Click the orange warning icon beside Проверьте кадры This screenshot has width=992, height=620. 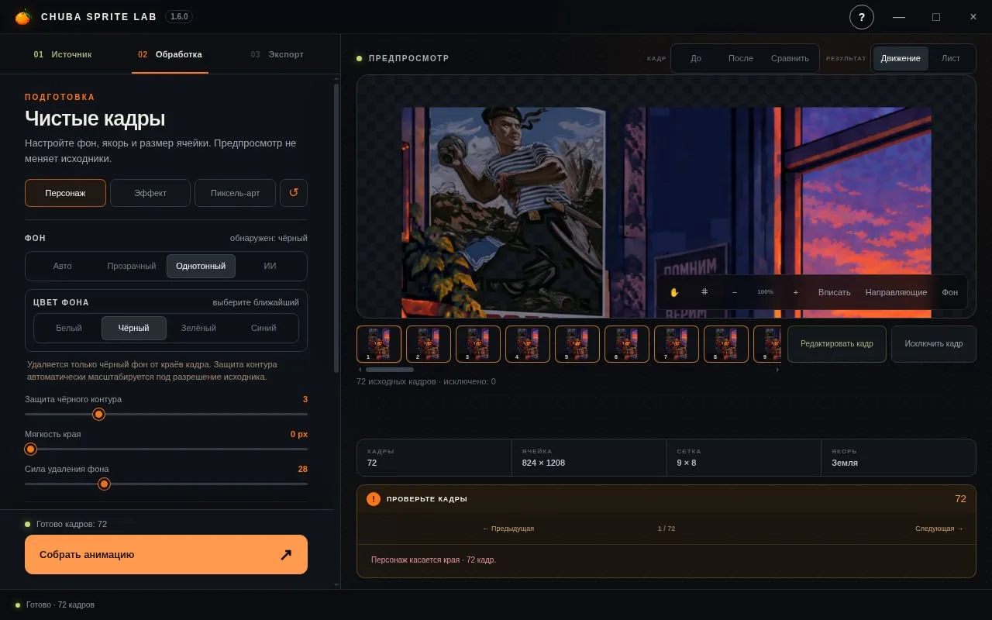[x=374, y=499]
